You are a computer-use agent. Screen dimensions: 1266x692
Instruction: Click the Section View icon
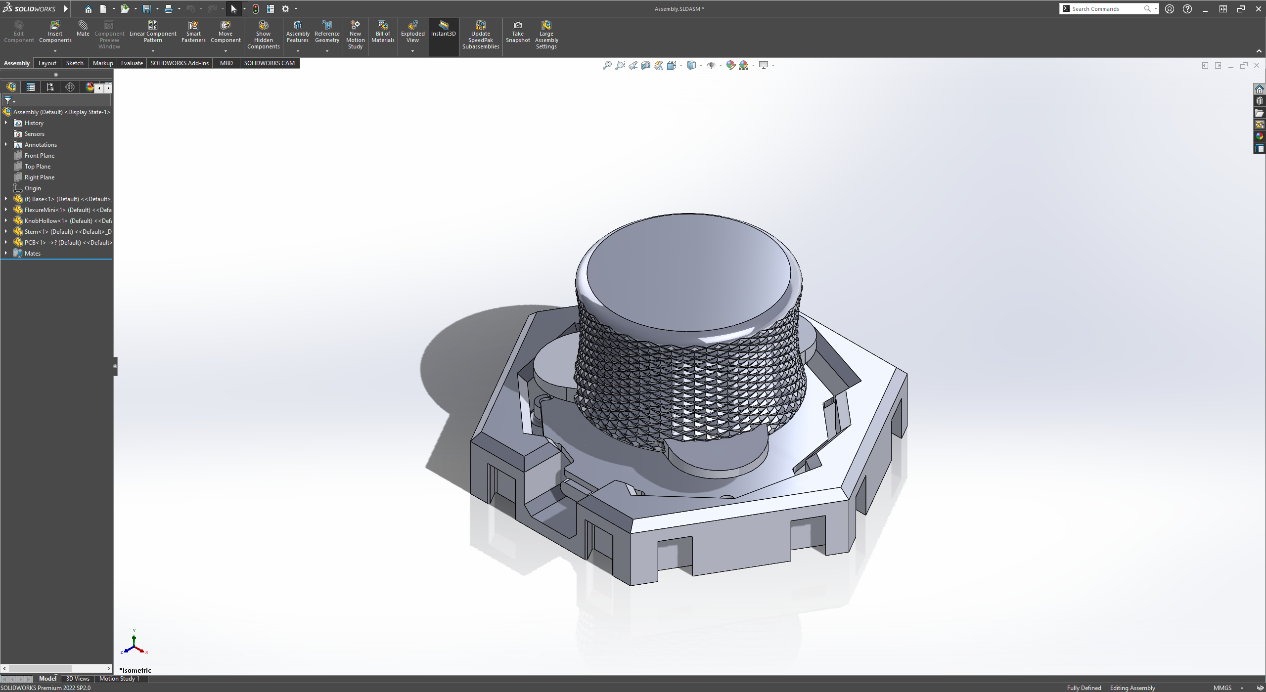click(x=646, y=65)
